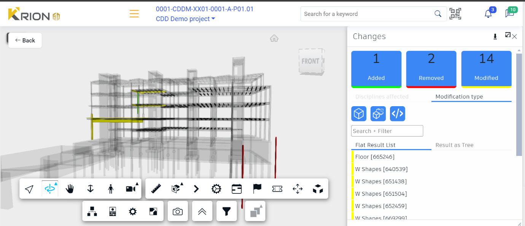Image resolution: width=525 pixels, height=226 pixels.
Task: Select the Orbit navigation tool
Action: 50,189
